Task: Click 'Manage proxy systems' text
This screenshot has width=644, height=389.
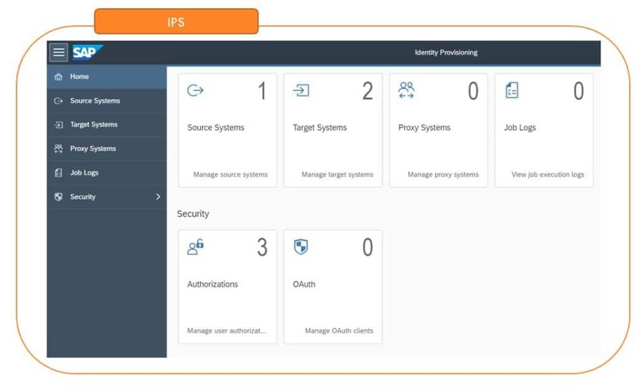Action: [443, 175]
